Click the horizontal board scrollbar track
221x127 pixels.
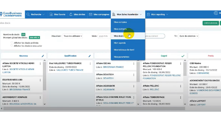tap(94, 108)
